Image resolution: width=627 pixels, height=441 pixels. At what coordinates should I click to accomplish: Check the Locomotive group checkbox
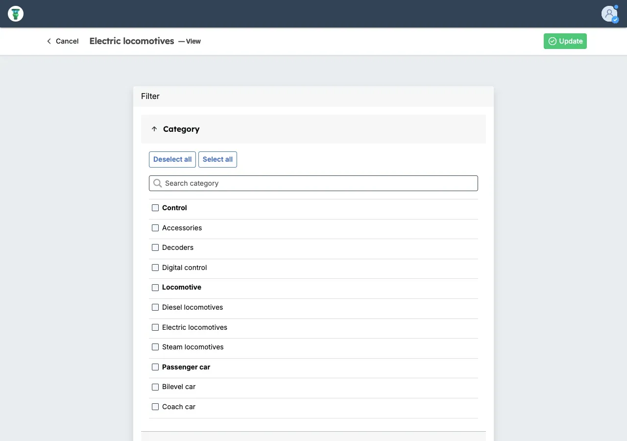click(155, 288)
